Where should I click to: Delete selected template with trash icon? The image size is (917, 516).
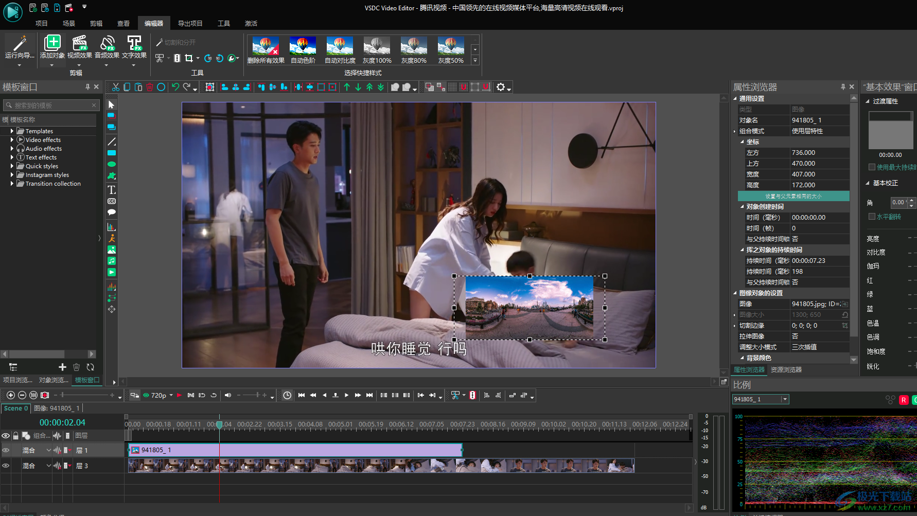[76, 367]
